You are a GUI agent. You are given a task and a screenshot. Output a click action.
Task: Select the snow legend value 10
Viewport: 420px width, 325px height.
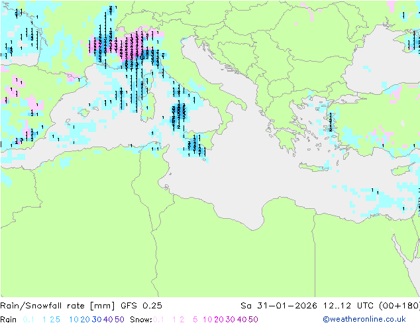click(207, 320)
